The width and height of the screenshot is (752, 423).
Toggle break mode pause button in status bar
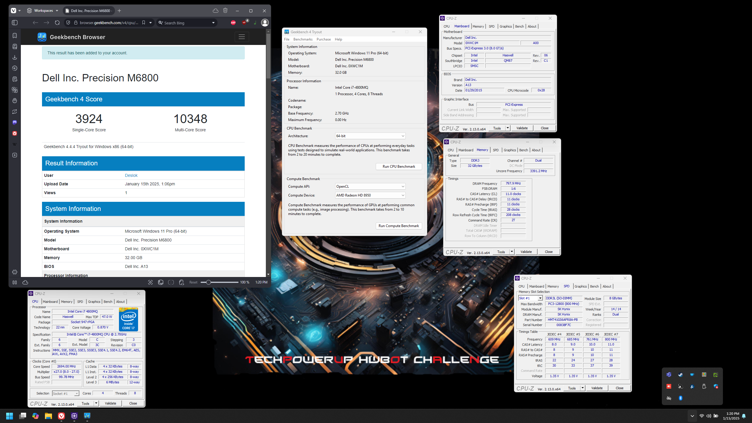click(x=15, y=282)
